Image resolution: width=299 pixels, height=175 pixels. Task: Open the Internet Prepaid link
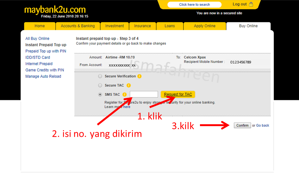tap(39, 64)
